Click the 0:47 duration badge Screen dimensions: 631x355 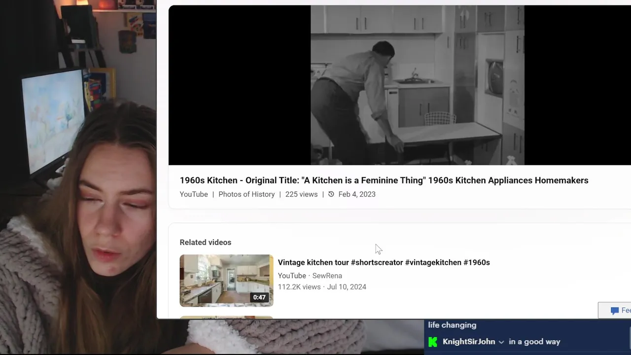(259, 297)
